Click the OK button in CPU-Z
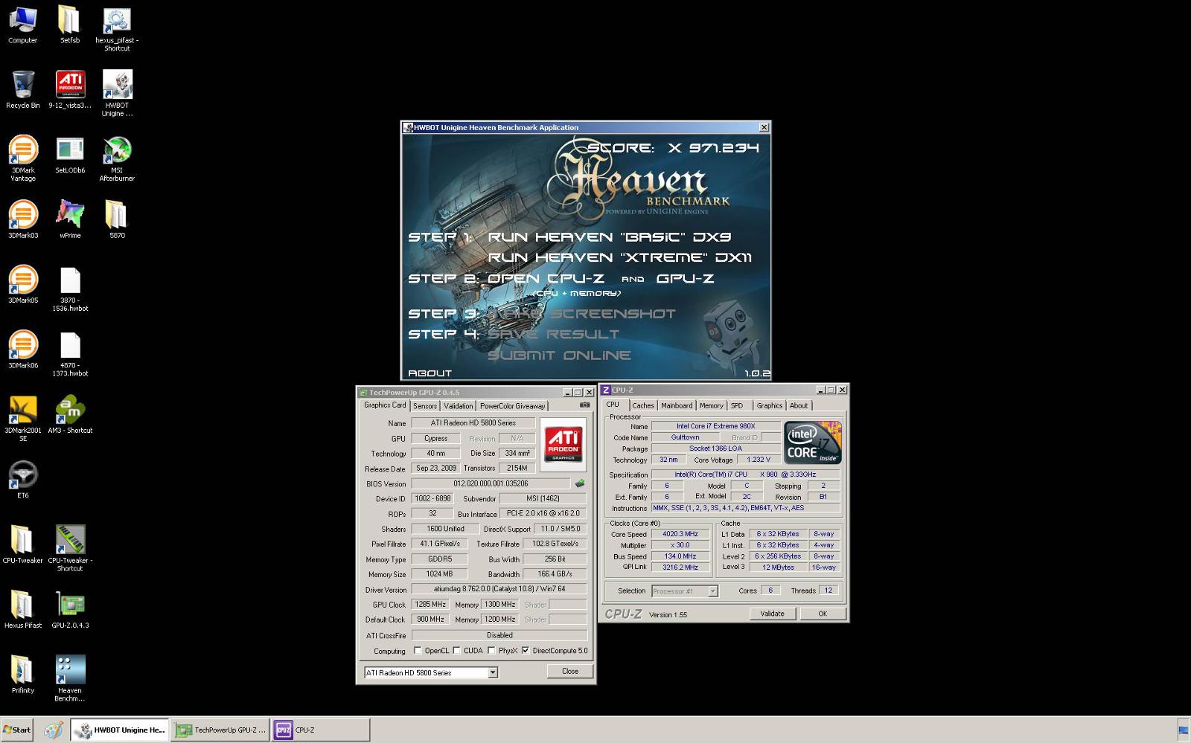The width and height of the screenshot is (1191, 743). coord(823,614)
